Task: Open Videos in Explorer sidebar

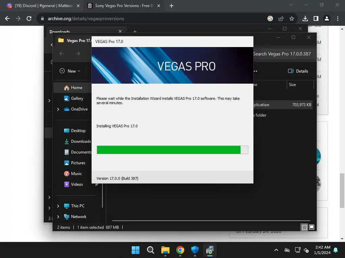Action: 73,184
